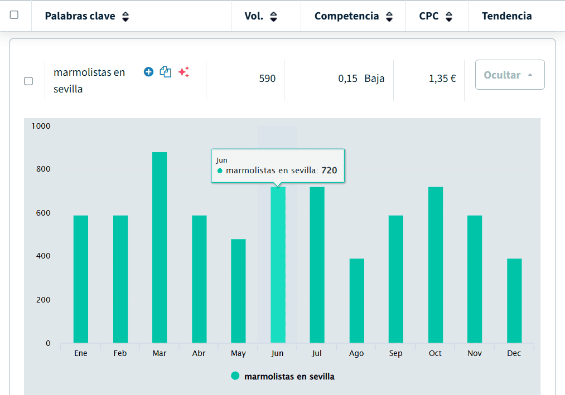Click the March bar in the chart

[160, 248]
